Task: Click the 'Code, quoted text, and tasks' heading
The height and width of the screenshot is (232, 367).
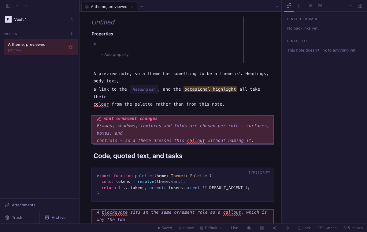Action: (x=138, y=156)
